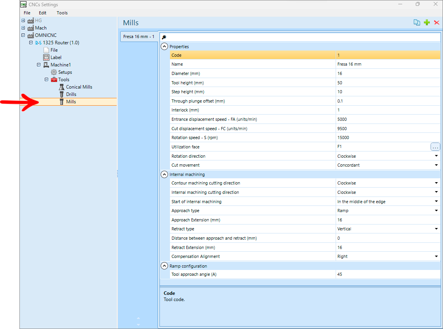Click the search key icon in filter box
This screenshot has height=329, width=443.
164,37
